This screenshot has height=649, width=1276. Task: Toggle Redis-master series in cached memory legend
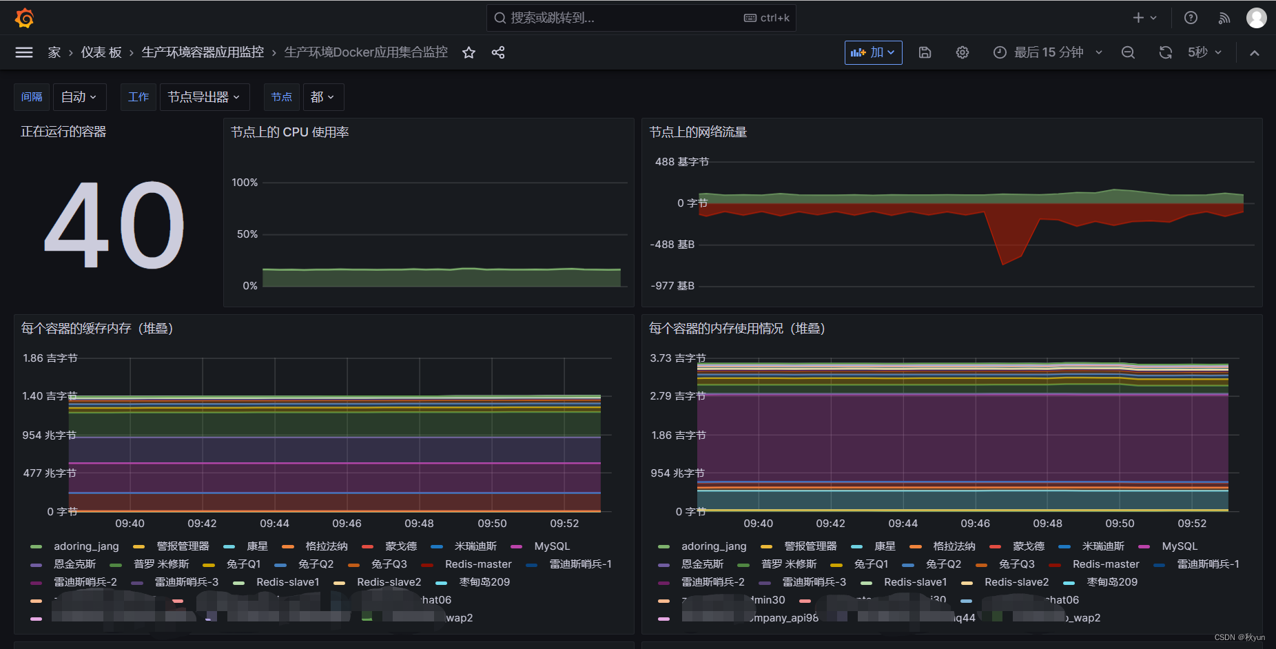point(478,564)
